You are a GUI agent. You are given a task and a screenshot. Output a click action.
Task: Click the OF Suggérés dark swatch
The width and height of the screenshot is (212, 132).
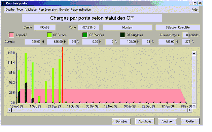coord(122,35)
